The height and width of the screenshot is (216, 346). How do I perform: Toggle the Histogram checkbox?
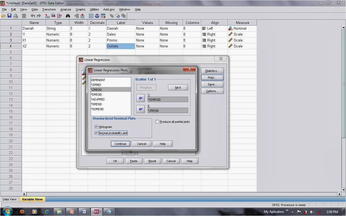(96, 127)
